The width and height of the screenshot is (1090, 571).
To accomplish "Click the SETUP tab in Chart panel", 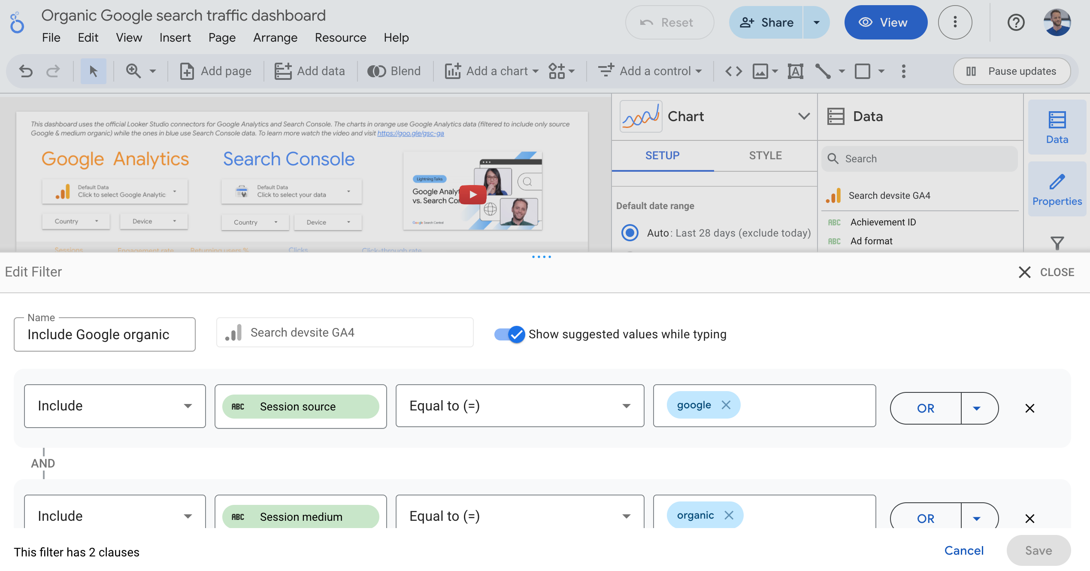I will tap(663, 155).
